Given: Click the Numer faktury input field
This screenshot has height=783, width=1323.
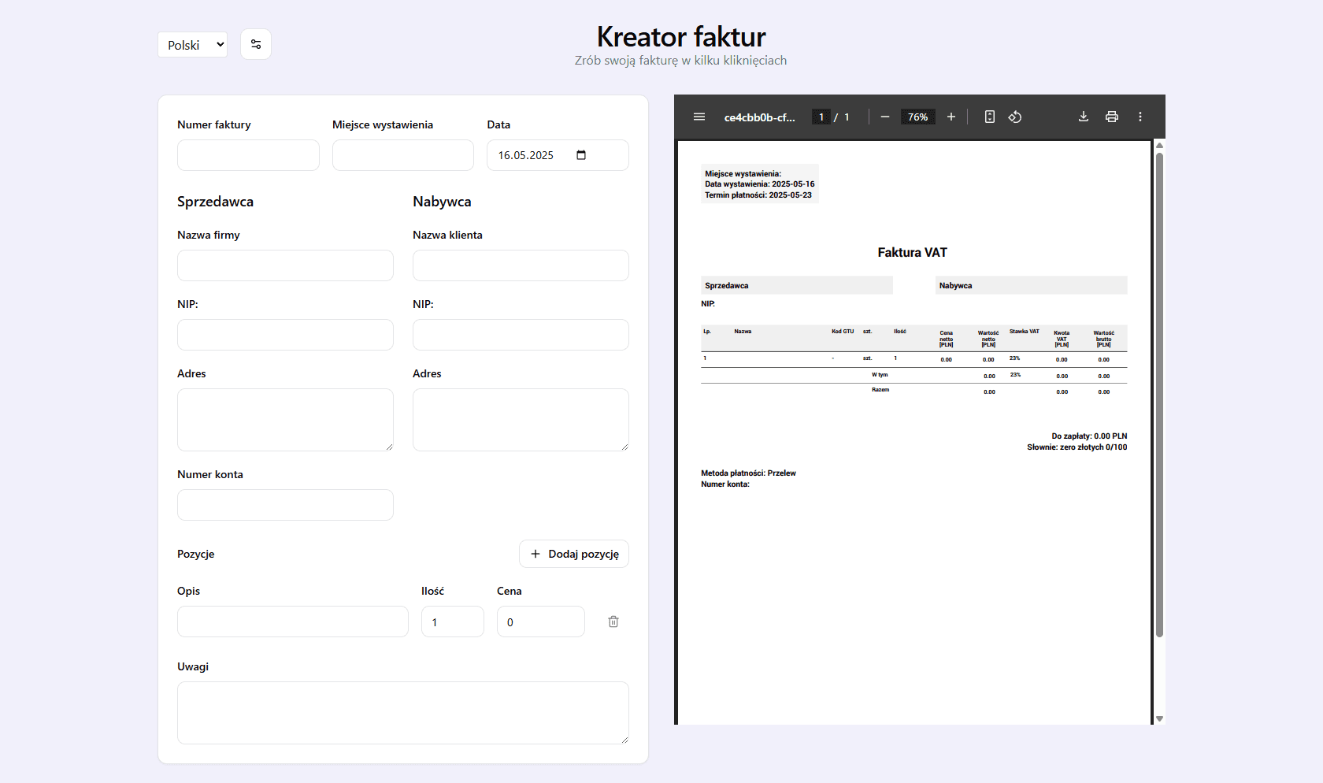Looking at the screenshot, I should [248, 155].
